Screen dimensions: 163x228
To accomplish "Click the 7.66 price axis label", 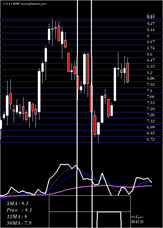I will tap(151, 97).
